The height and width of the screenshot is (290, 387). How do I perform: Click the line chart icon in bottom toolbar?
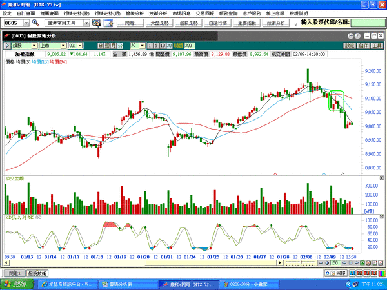[374, 263]
